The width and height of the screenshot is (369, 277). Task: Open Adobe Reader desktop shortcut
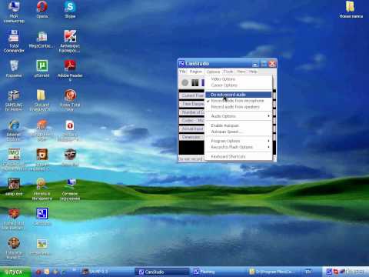pyautogui.click(x=70, y=70)
